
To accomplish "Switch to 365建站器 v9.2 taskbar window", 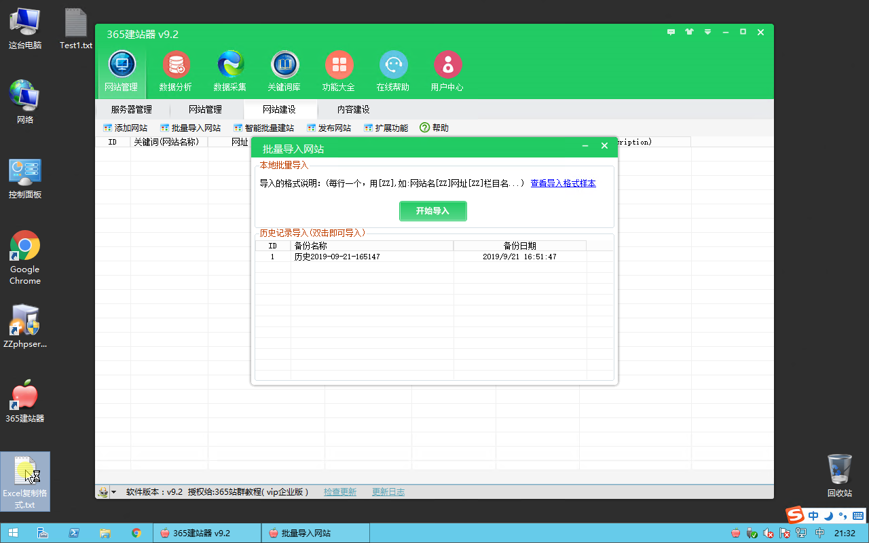I will [x=207, y=533].
